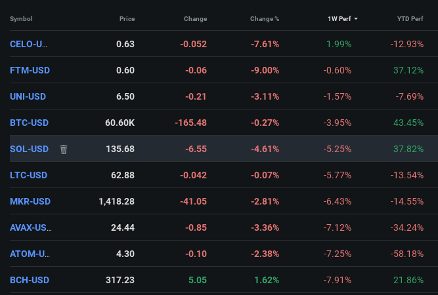The image size is (438, 295).
Task: Click the LTC YTD perf -13.54%
Action: coord(407,175)
